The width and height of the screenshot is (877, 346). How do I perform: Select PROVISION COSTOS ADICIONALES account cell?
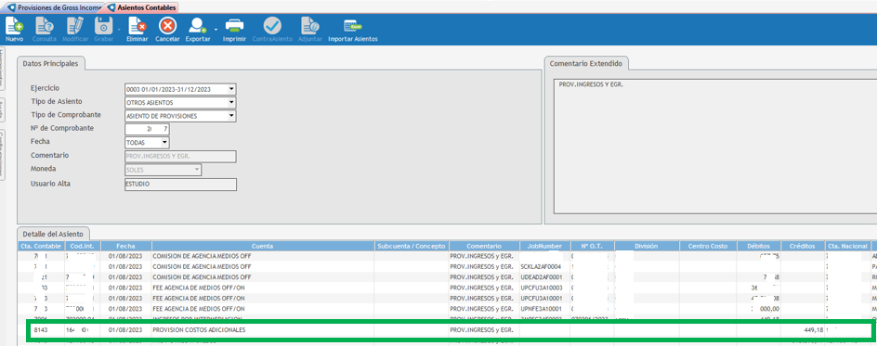click(262, 330)
